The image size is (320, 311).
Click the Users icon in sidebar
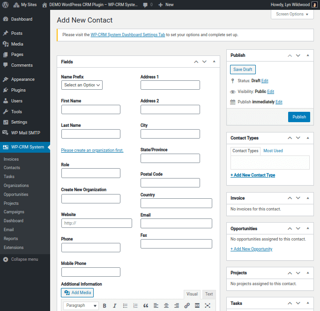pos(6,101)
